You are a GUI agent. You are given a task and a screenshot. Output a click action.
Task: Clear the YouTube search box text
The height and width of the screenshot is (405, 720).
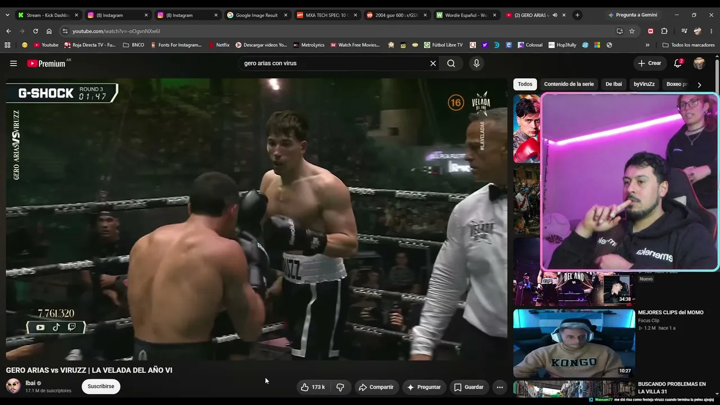(433, 64)
